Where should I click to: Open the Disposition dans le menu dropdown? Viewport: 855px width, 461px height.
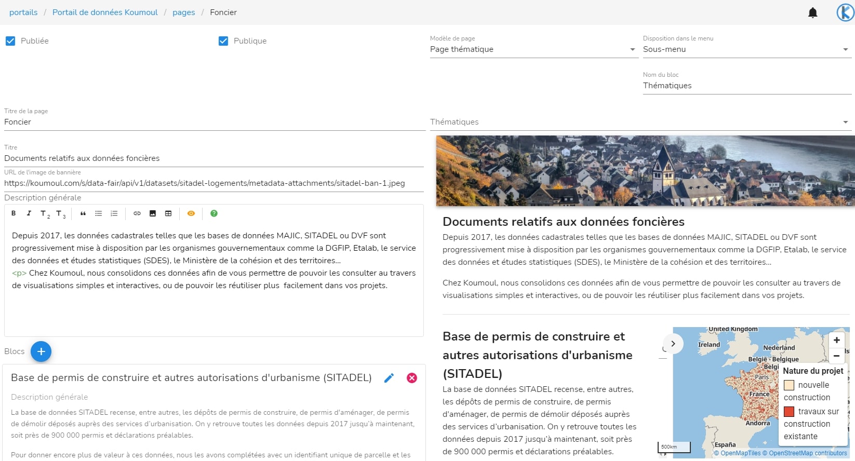click(747, 49)
